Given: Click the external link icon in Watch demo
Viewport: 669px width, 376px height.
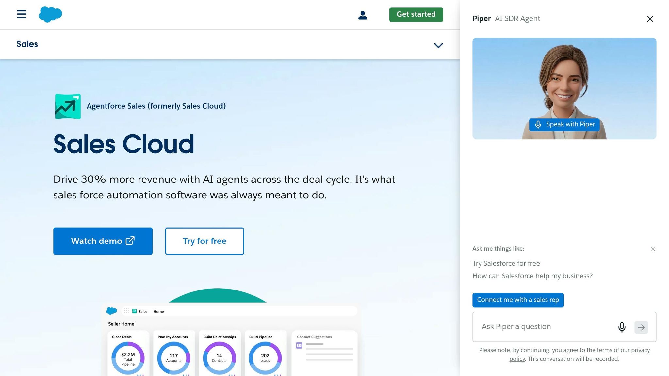Looking at the screenshot, I should (x=130, y=241).
